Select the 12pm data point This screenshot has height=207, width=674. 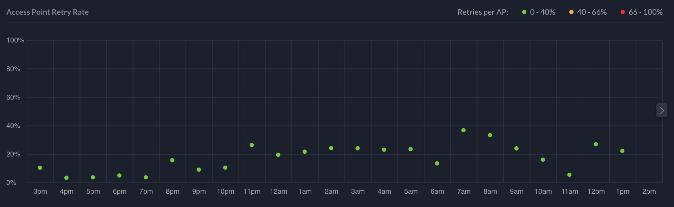tap(596, 144)
